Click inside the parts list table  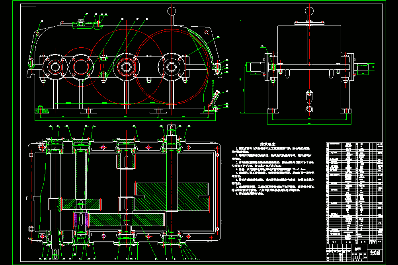[x=354, y=193]
